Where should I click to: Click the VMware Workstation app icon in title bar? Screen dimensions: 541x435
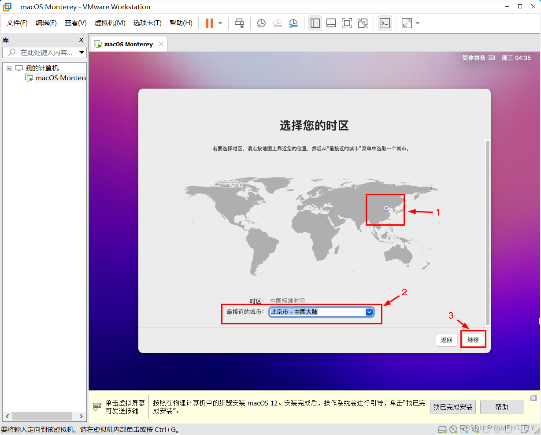click(7, 7)
